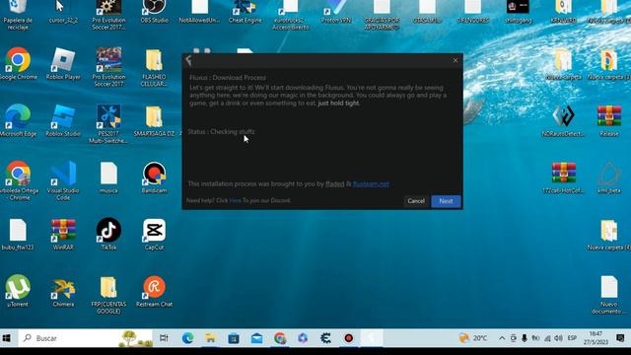Select Bandicam desktop shortcut
The width and height of the screenshot is (631, 355).
(154, 177)
